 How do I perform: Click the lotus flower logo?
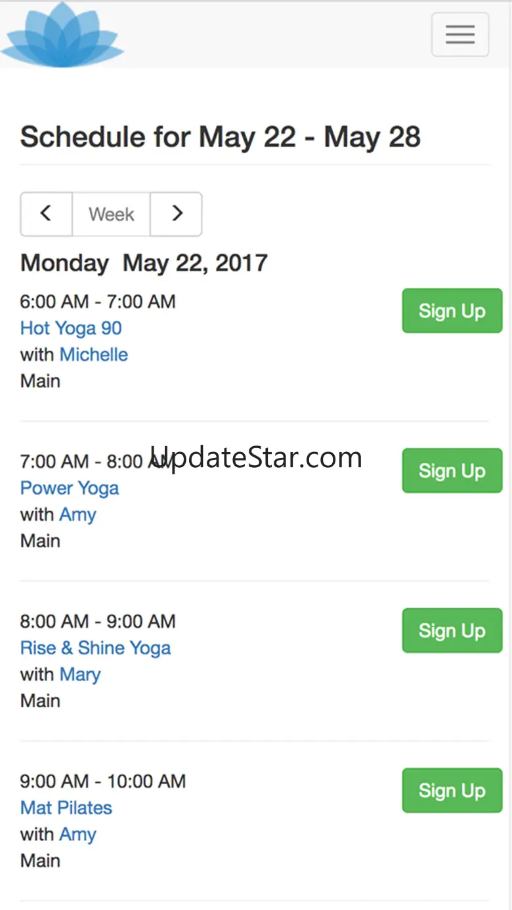coord(62,34)
